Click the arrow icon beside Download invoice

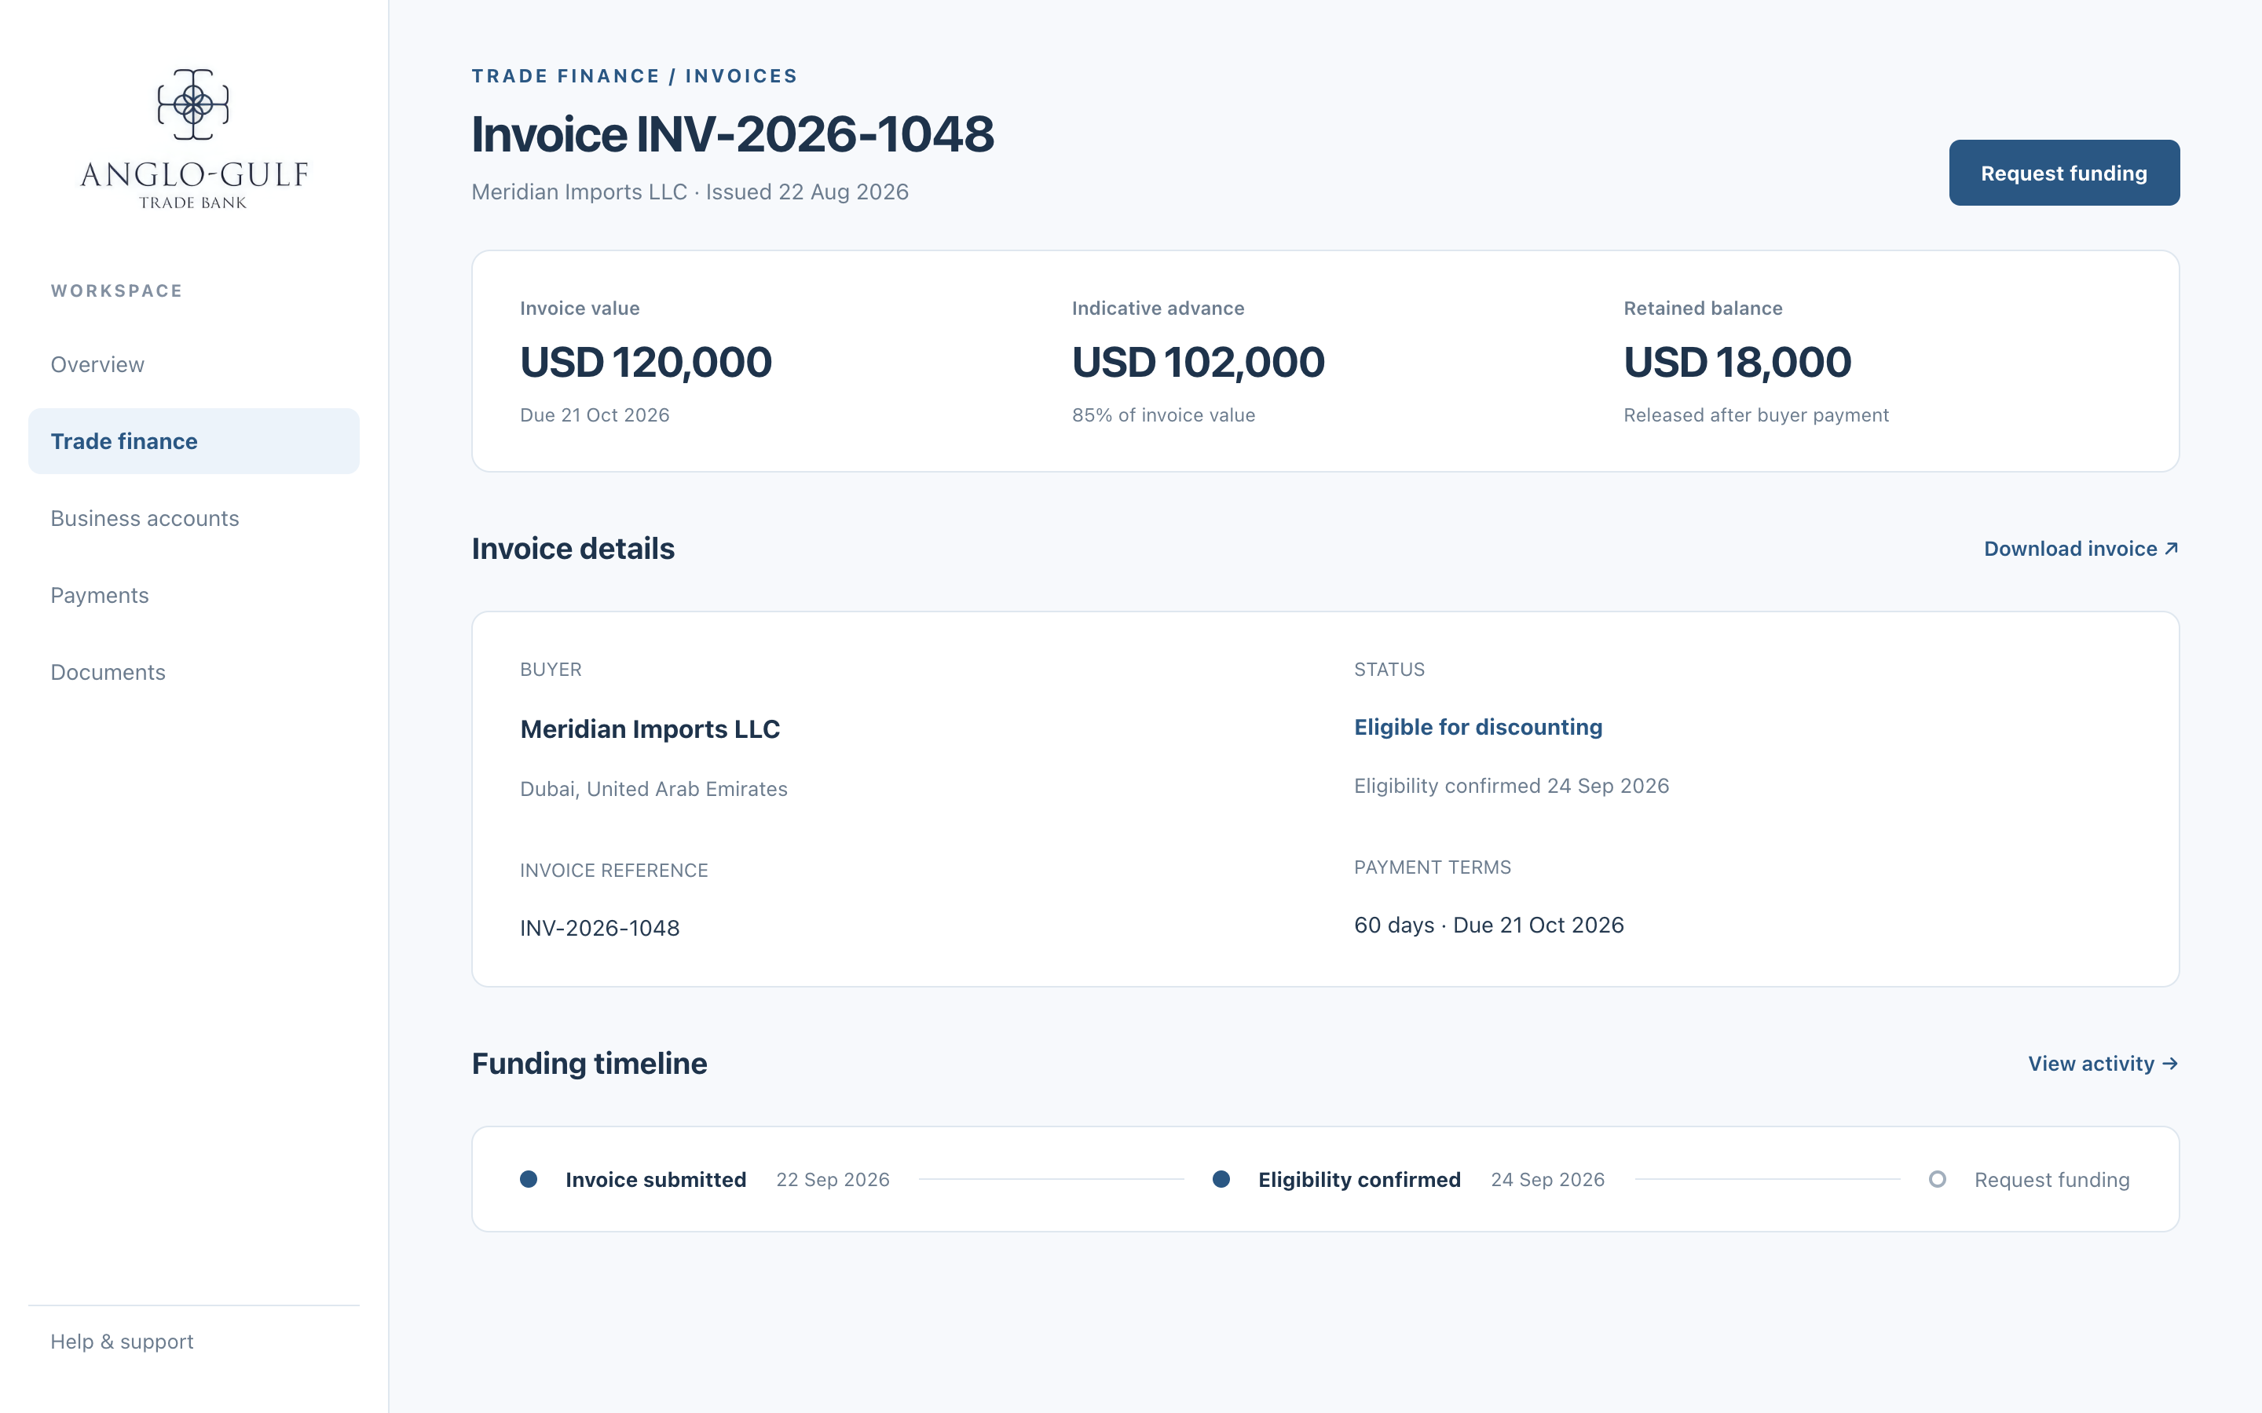click(2172, 549)
